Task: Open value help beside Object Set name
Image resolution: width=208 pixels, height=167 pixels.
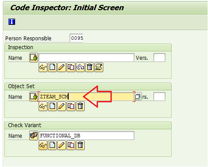Action: point(138,97)
